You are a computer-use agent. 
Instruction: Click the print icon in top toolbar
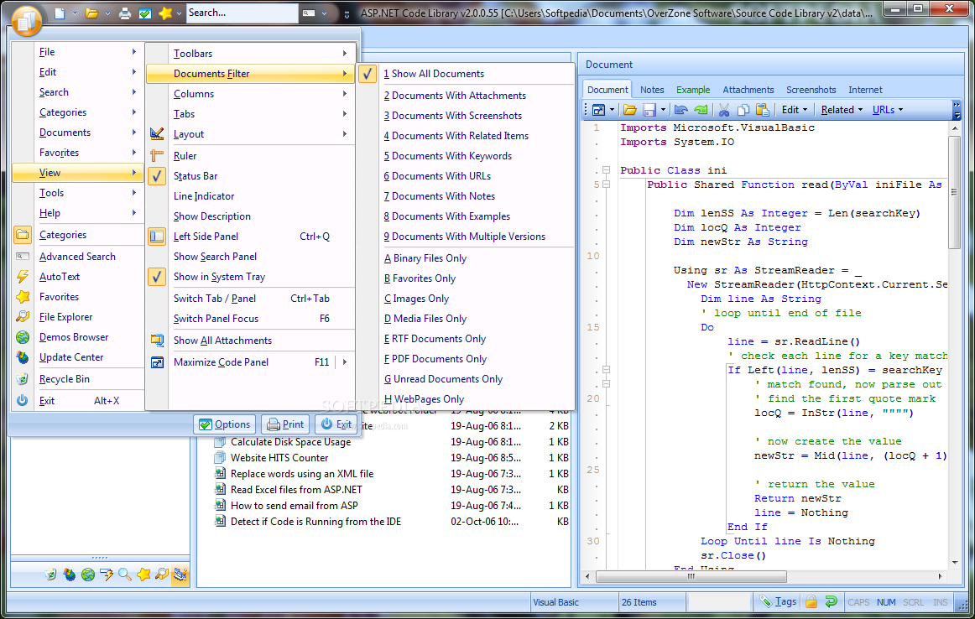click(x=125, y=13)
